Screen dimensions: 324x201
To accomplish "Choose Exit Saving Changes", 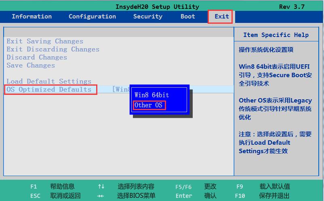I will pos(45,41).
